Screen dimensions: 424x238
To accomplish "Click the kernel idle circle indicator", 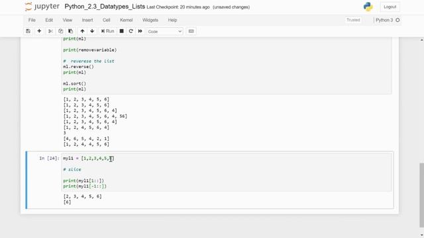I will [x=397, y=20].
